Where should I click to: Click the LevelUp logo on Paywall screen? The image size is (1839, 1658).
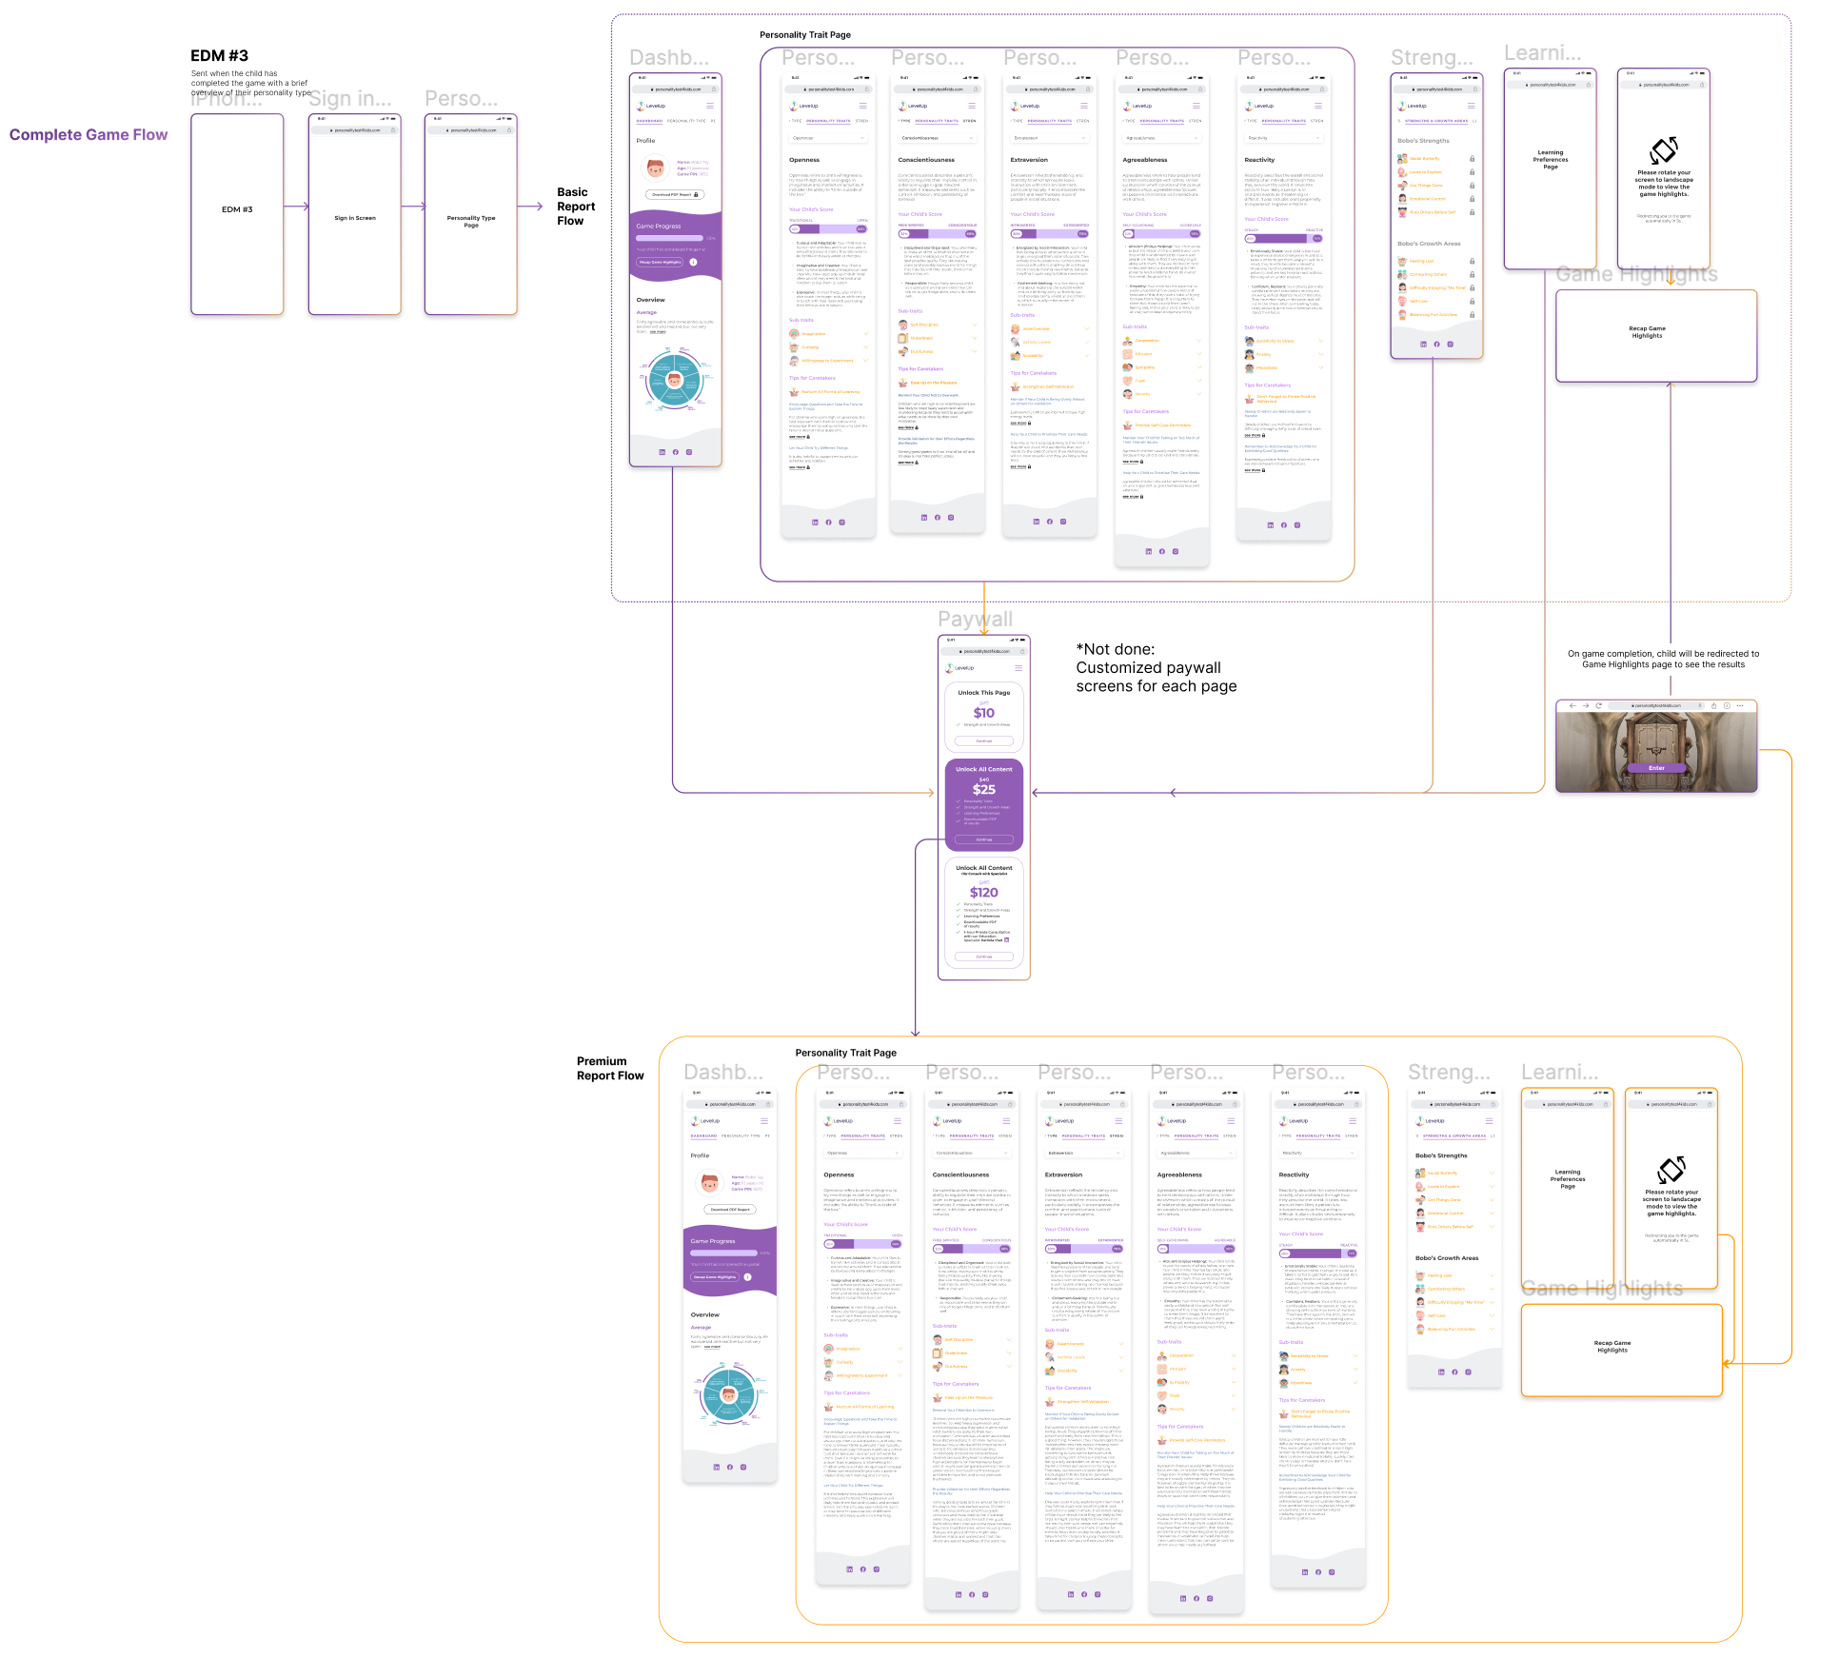959,668
